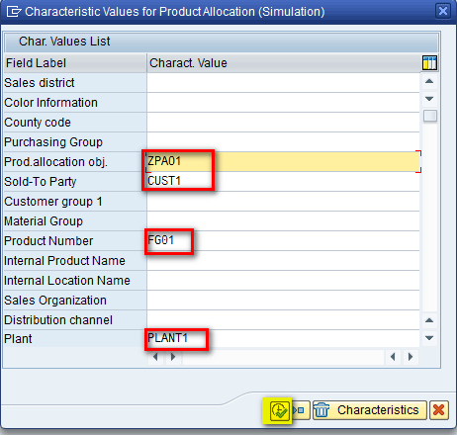Click the empty Sales Organization value field

pyautogui.click(x=283, y=300)
